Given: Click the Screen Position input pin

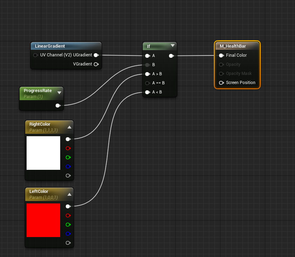Looking at the screenshot, I should tap(222, 83).
